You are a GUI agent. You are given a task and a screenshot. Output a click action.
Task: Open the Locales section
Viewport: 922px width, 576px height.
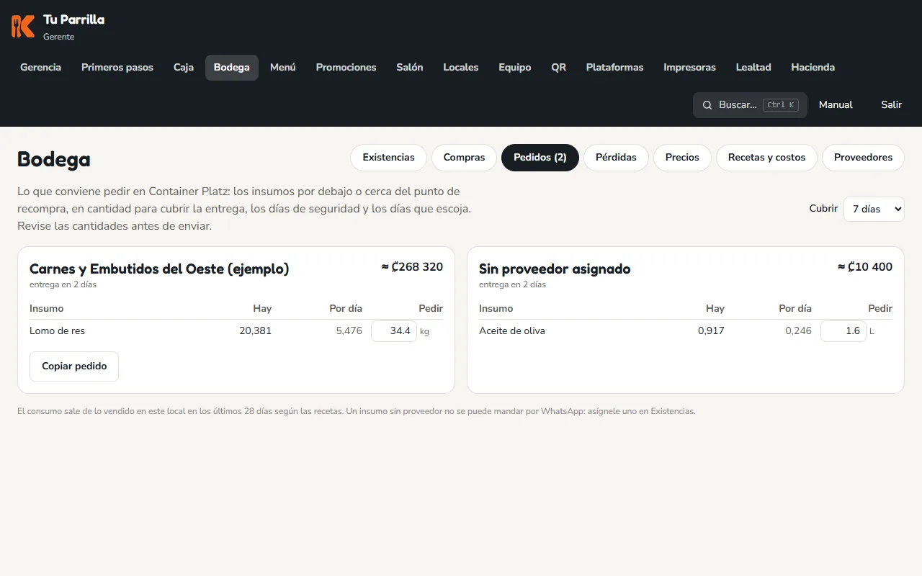coord(461,68)
